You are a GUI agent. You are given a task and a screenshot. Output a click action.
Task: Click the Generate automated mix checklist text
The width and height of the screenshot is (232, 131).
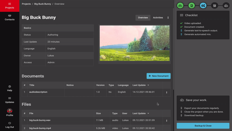point(198,34)
